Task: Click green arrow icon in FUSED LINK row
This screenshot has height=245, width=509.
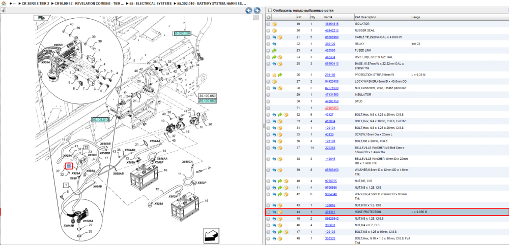Action: pyautogui.click(x=274, y=51)
